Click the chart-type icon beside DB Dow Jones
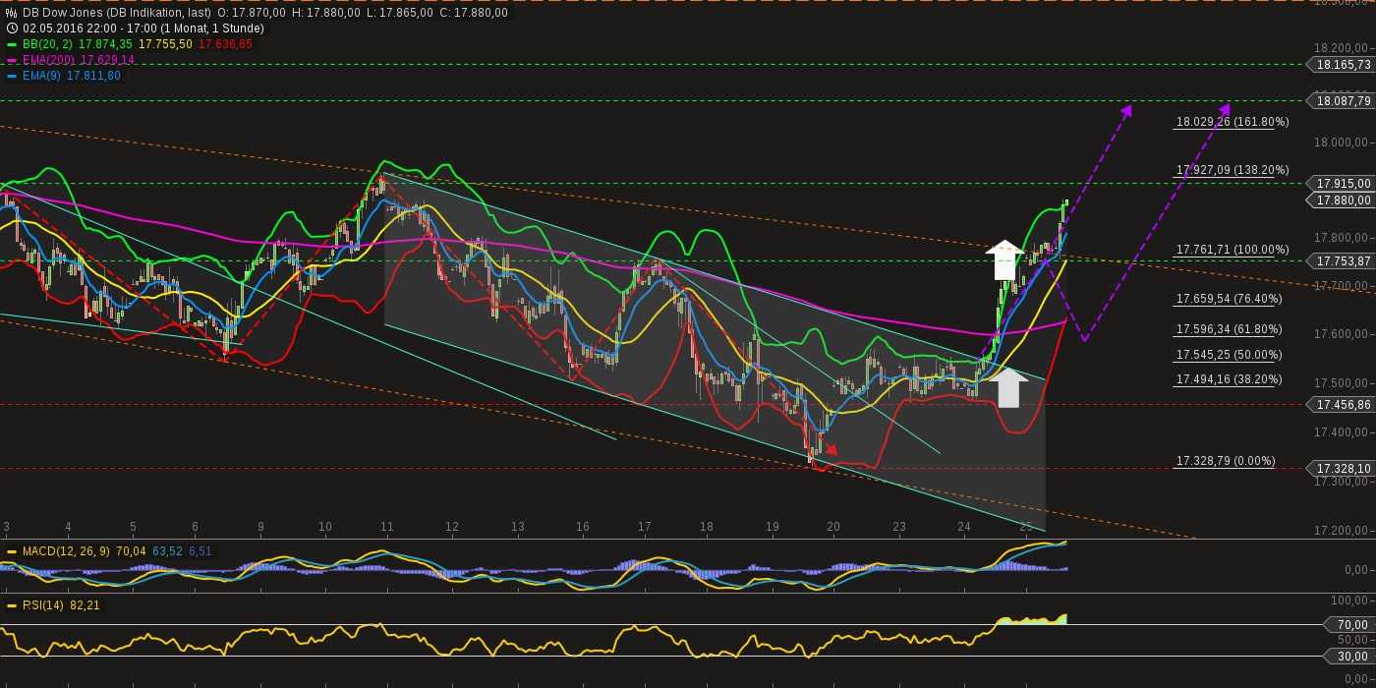 12,13
